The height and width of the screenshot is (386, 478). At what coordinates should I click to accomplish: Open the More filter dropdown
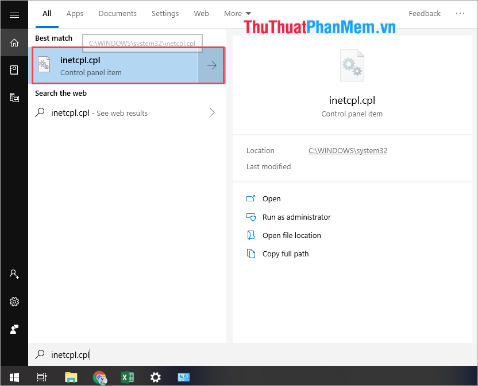point(237,13)
